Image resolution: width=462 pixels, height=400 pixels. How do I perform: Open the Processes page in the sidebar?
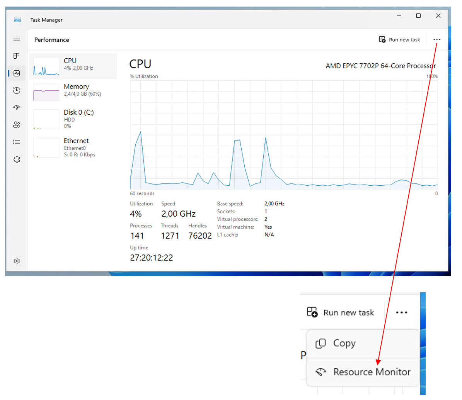click(17, 56)
